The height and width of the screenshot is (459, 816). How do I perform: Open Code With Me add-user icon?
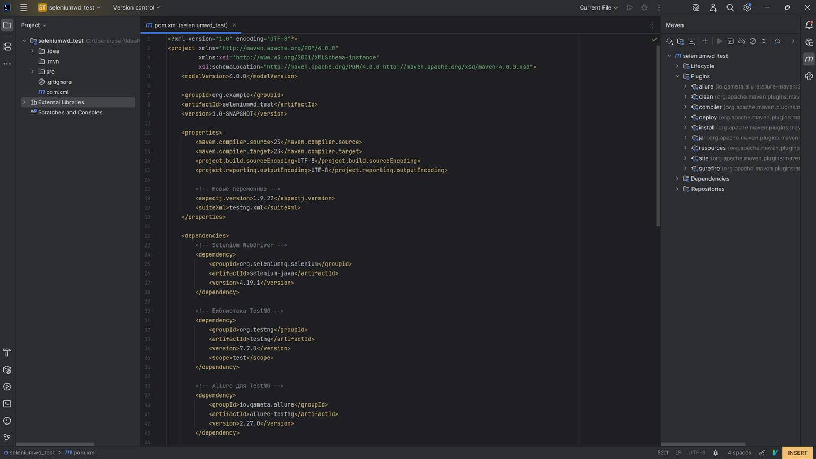713,7
